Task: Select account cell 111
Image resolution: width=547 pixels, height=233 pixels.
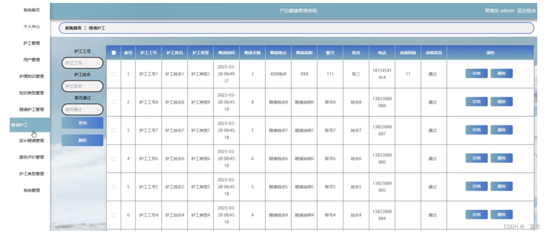Action: pyautogui.click(x=330, y=74)
